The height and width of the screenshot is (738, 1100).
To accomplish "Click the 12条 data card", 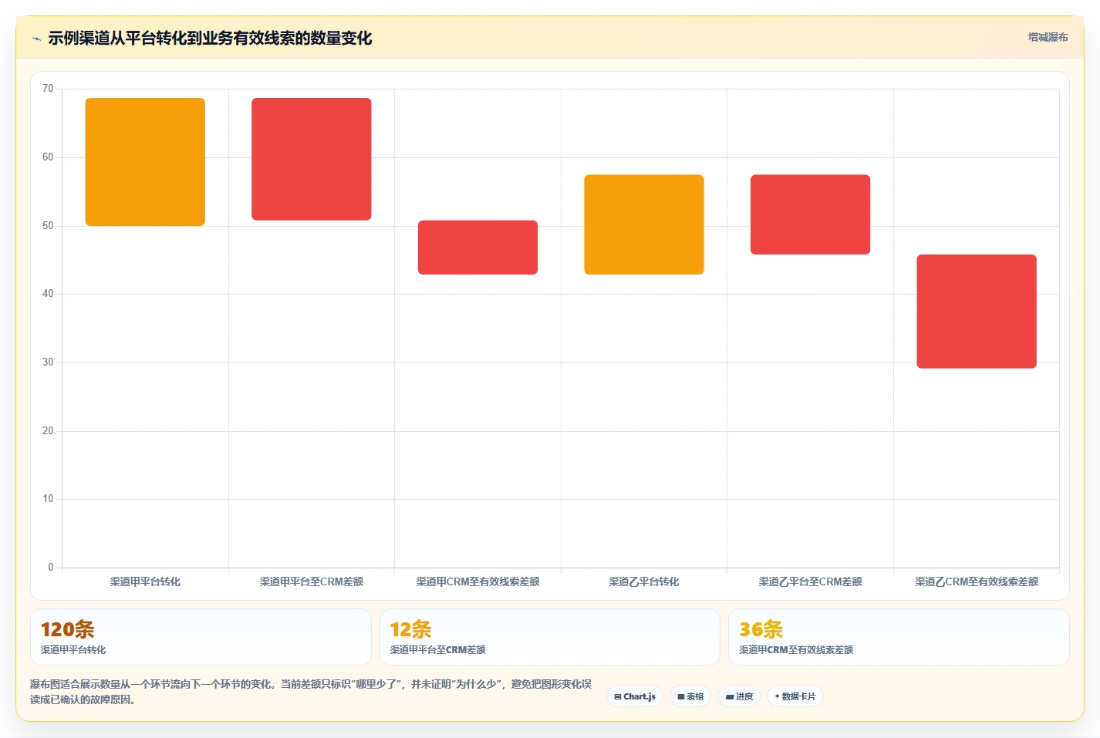I will coord(550,637).
